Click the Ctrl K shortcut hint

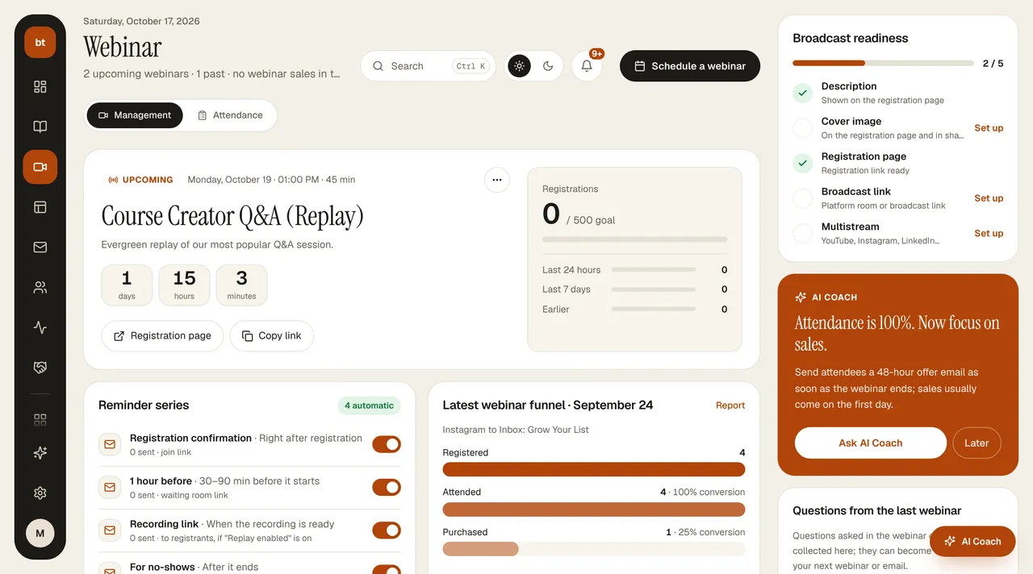471,66
